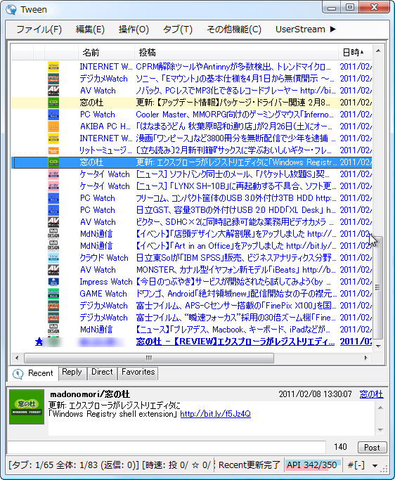Open the タブ(T) menu
This screenshot has height=480, width=395.
[x=178, y=30]
